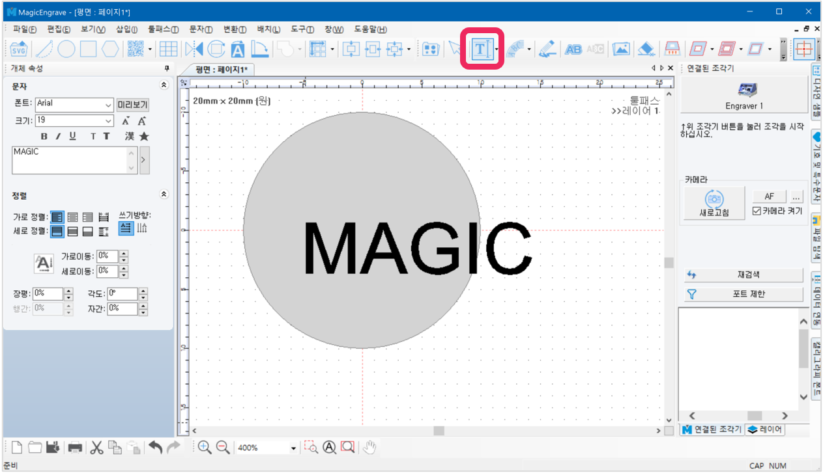This screenshot has width=823, height=473.
Task: Click the engraving hatch fill icon
Action: pyautogui.click(x=672, y=49)
